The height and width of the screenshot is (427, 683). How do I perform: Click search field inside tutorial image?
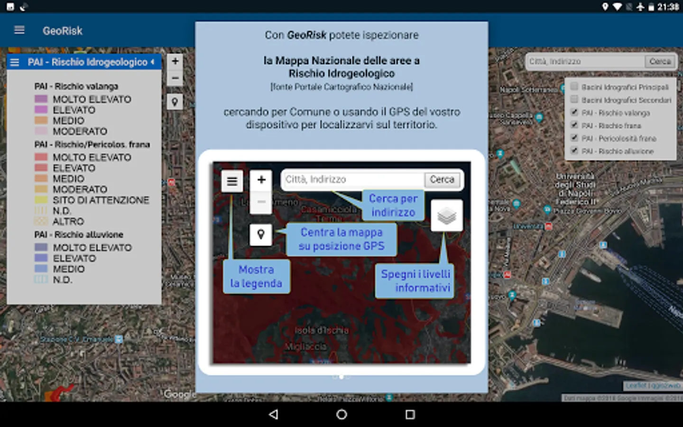pos(353,179)
